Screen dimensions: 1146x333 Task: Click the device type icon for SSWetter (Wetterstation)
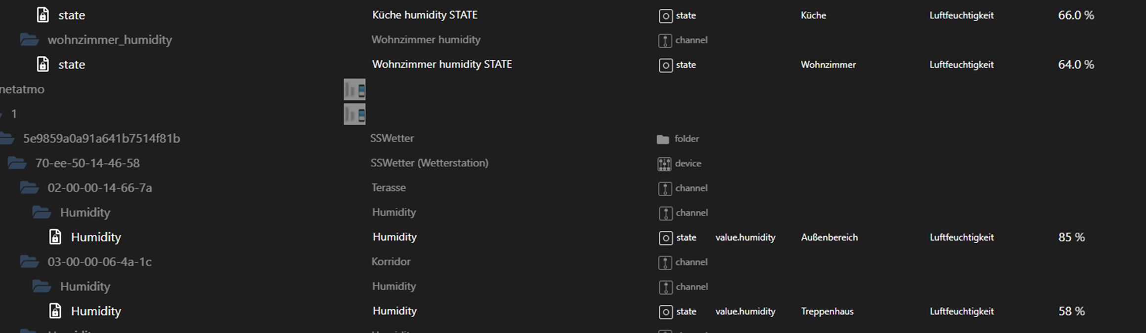click(664, 164)
